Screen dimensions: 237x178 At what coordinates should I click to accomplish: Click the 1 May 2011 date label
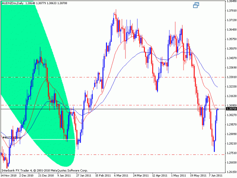click(178, 175)
